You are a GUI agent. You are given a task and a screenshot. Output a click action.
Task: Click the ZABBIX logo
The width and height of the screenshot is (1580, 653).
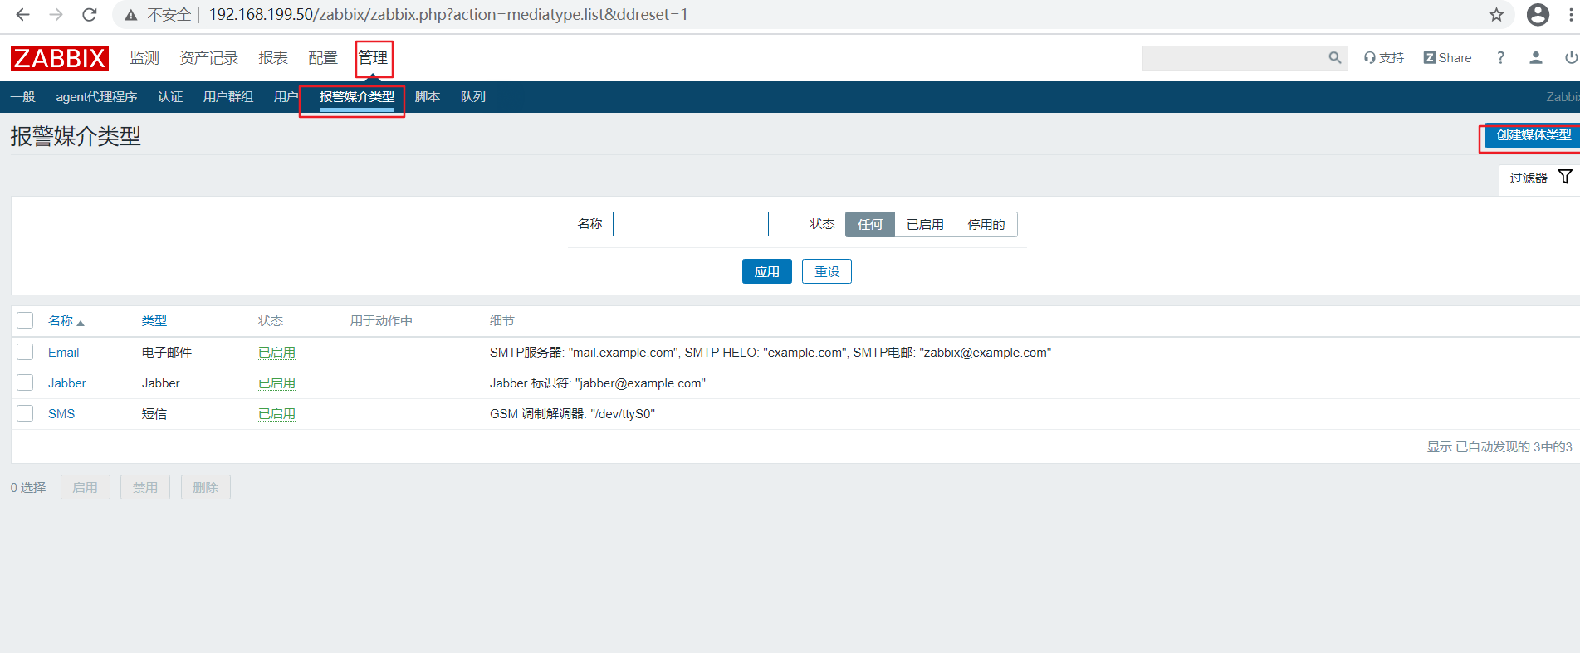coord(60,58)
